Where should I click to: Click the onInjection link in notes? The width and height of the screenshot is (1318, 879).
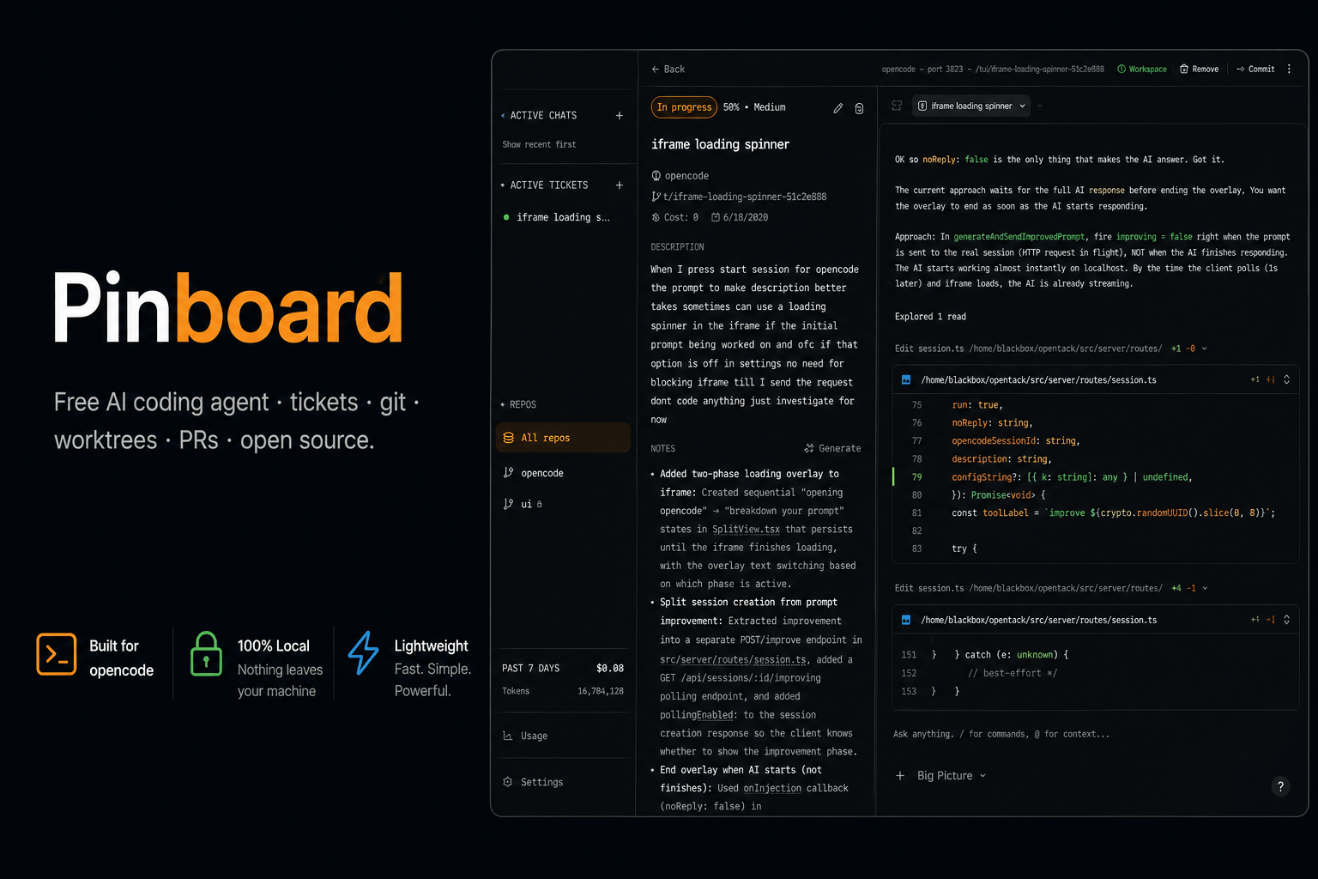(x=772, y=788)
